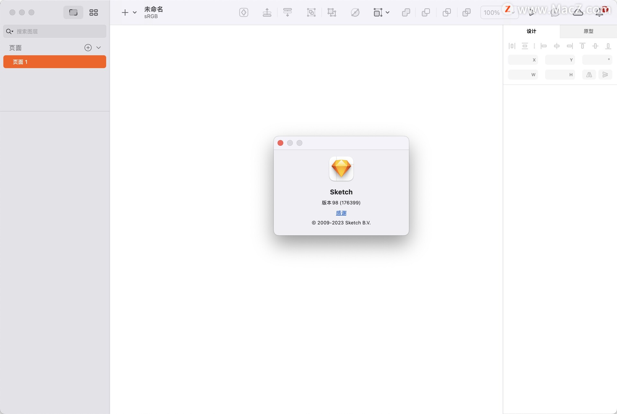This screenshot has width=617, height=414.
Task: Open the distribute options three-dot menu
Action: 534,46
